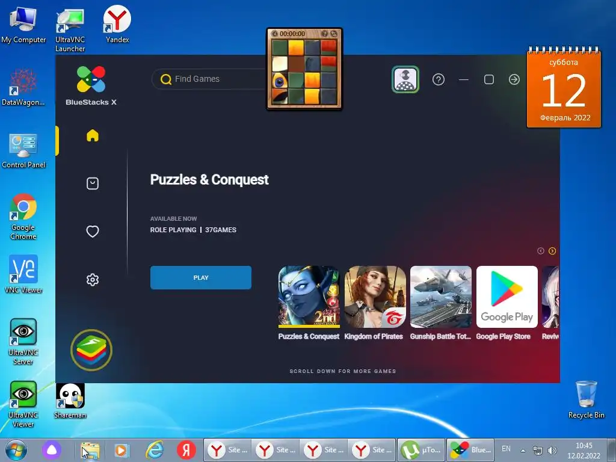The width and height of the screenshot is (616, 462).
Task: Select Puzzles & Conquest game thumbnail
Action: 309,297
